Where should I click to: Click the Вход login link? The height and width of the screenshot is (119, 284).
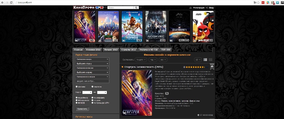point(211,8)
